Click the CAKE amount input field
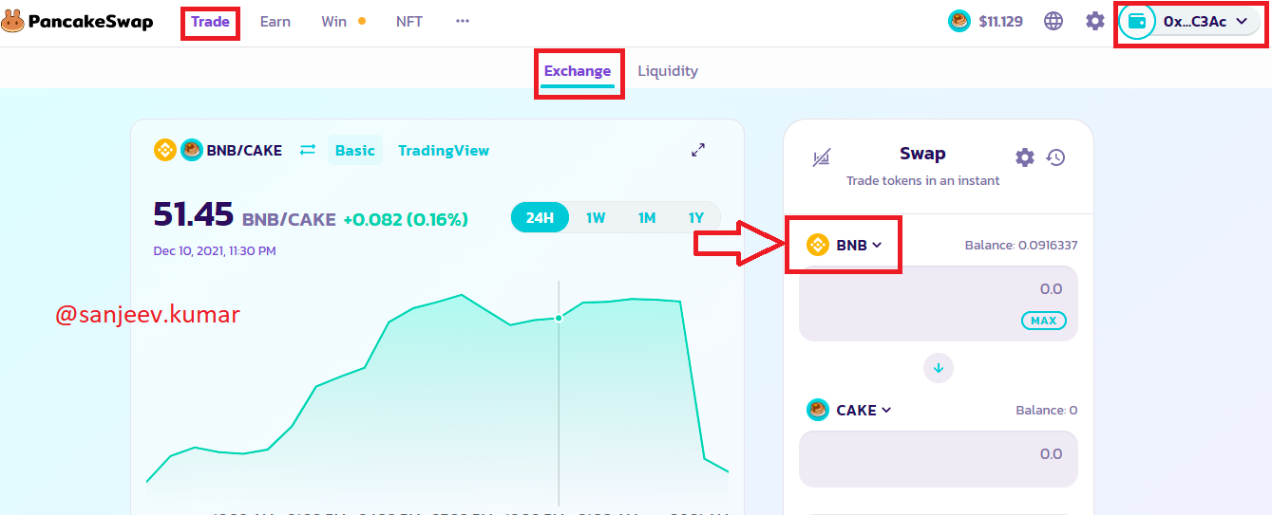Image resolution: width=1272 pixels, height=515 pixels. [939, 459]
